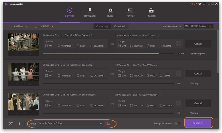The image size is (222, 133).
Task: Select the Converted sub-tab
Action: tap(120, 26)
